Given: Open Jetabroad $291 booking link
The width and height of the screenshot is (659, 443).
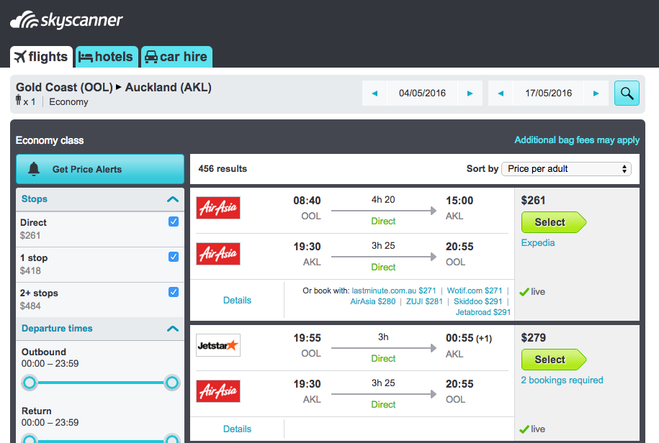Looking at the screenshot, I should (483, 313).
